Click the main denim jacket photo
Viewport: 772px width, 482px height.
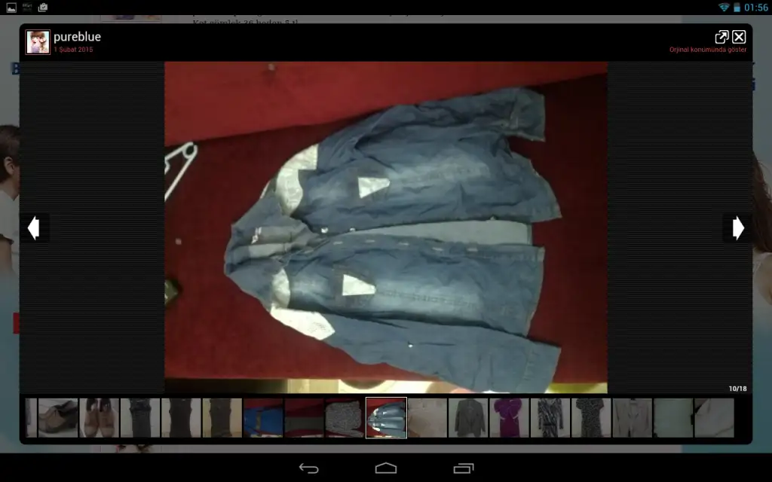386,226
